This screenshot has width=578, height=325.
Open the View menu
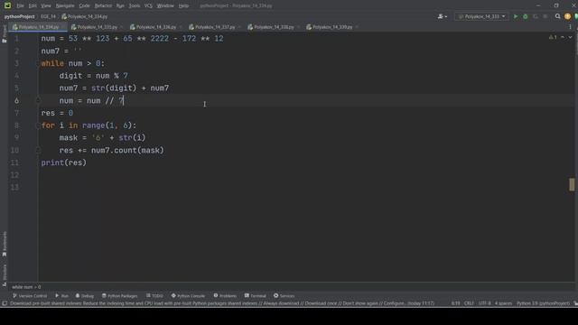46,5
